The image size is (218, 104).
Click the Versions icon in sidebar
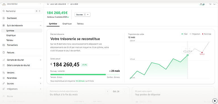point(4,73)
